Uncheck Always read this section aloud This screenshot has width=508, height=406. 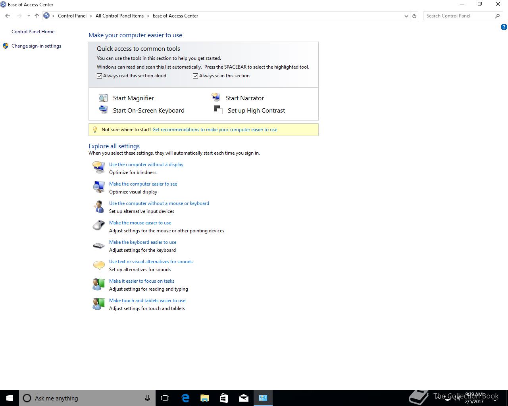[x=100, y=76]
